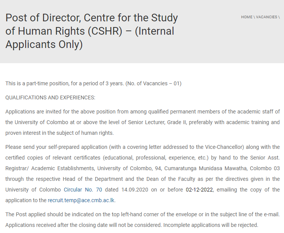Click the HOME breadcrumb link
Screen dimensions: 284x233
(x=246, y=17)
